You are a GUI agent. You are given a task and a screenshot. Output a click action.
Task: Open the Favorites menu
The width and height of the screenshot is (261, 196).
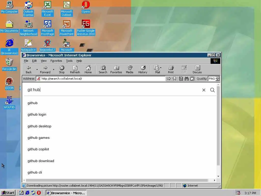(x=56, y=61)
